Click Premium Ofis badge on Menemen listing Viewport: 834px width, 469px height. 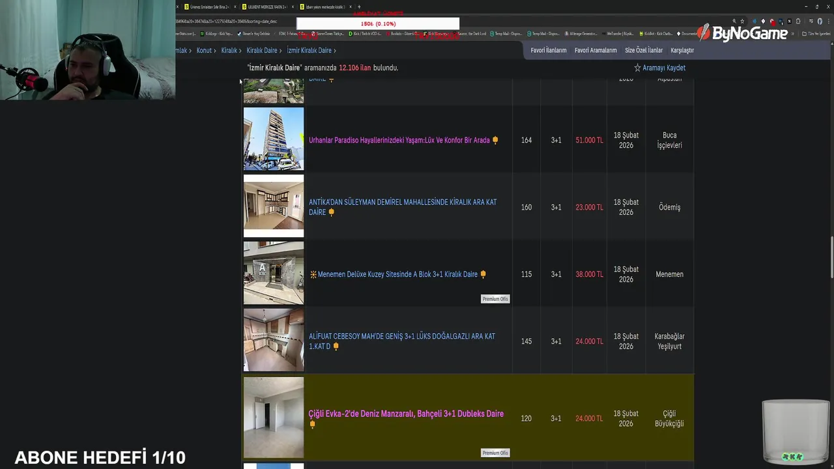(495, 299)
